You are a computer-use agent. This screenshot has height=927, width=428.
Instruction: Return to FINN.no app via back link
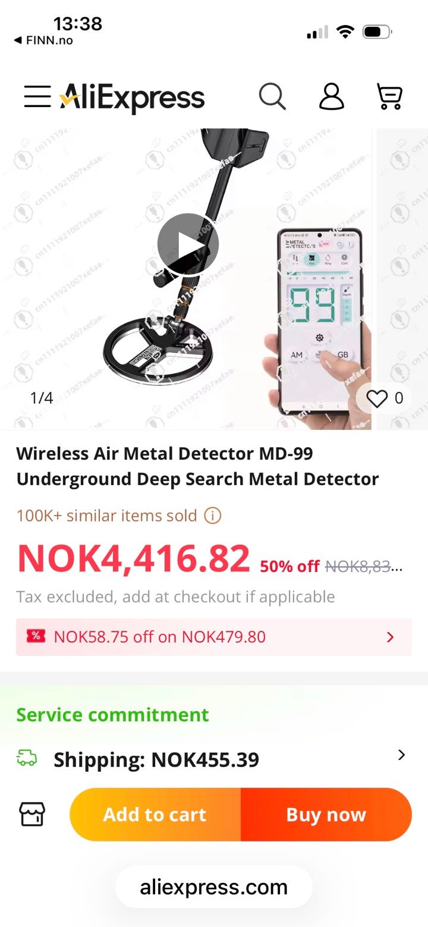(x=43, y=40)
